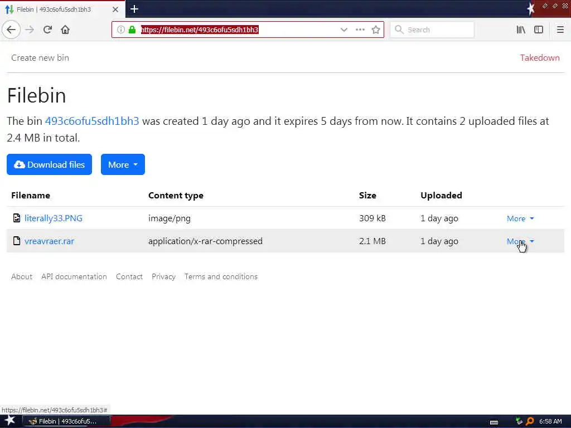Screen dimensions: 571x428
Task: Open the Library icon in toolbar
Action: (521, 30)
